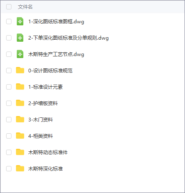
Task: Click the folder icon of 木斯特动态标准件
Action: [20, 152]
